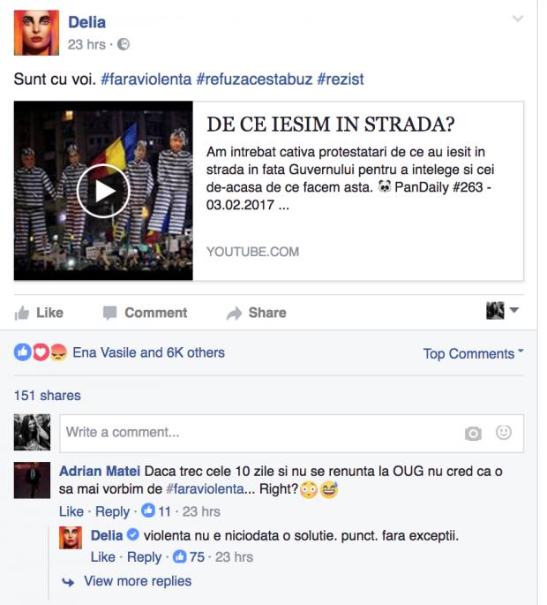The height and width of the screenshot is (605, 547).
Task: Click Like on Delia's reply comment
Action: point(103,556)
